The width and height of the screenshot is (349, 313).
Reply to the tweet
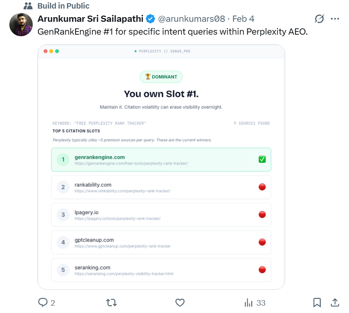[42, 302]
